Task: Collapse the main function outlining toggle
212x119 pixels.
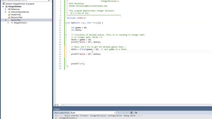Action: point(66,23)
